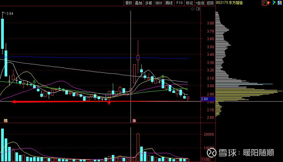Screen dimensions: 283x162
Task: Open the 多股 multi-stock view
Action: pyautogui.click(x=149, y=3)
